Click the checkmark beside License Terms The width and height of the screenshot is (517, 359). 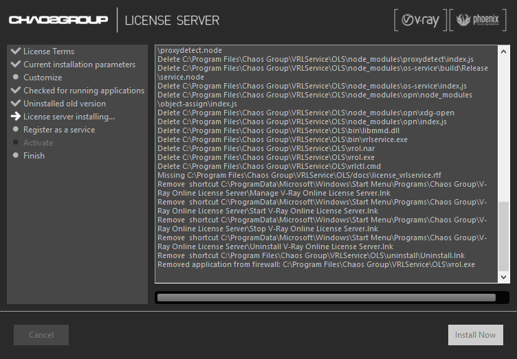coord(15,51)
